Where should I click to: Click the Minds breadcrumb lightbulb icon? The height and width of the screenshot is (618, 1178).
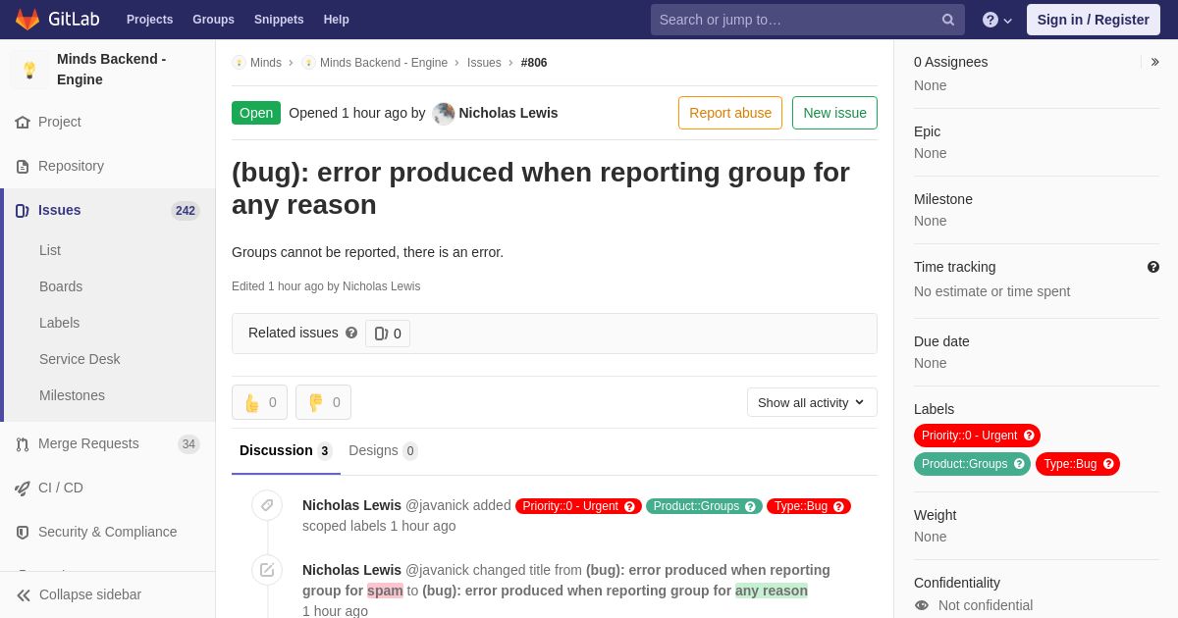point(239,63)
